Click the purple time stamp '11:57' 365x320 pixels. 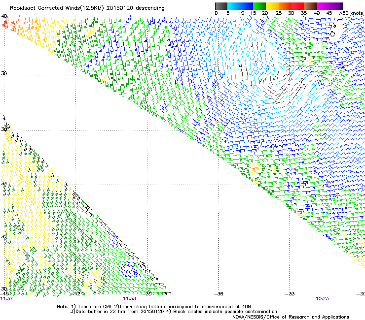point(6,299)
